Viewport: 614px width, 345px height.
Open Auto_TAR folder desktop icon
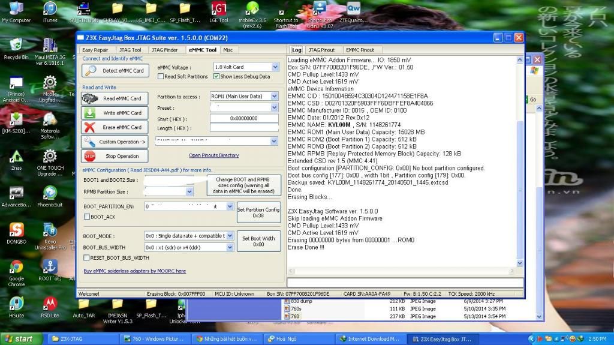(x=83, y=309)
